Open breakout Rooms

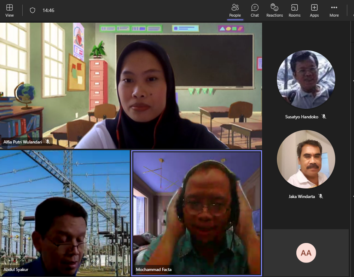(294, 10)
